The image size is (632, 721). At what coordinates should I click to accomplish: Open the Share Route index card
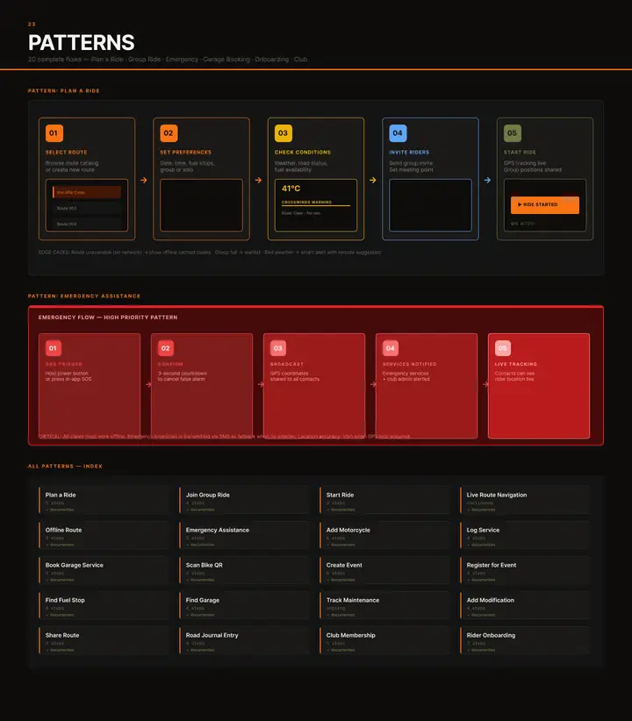(x=104, y=640)
